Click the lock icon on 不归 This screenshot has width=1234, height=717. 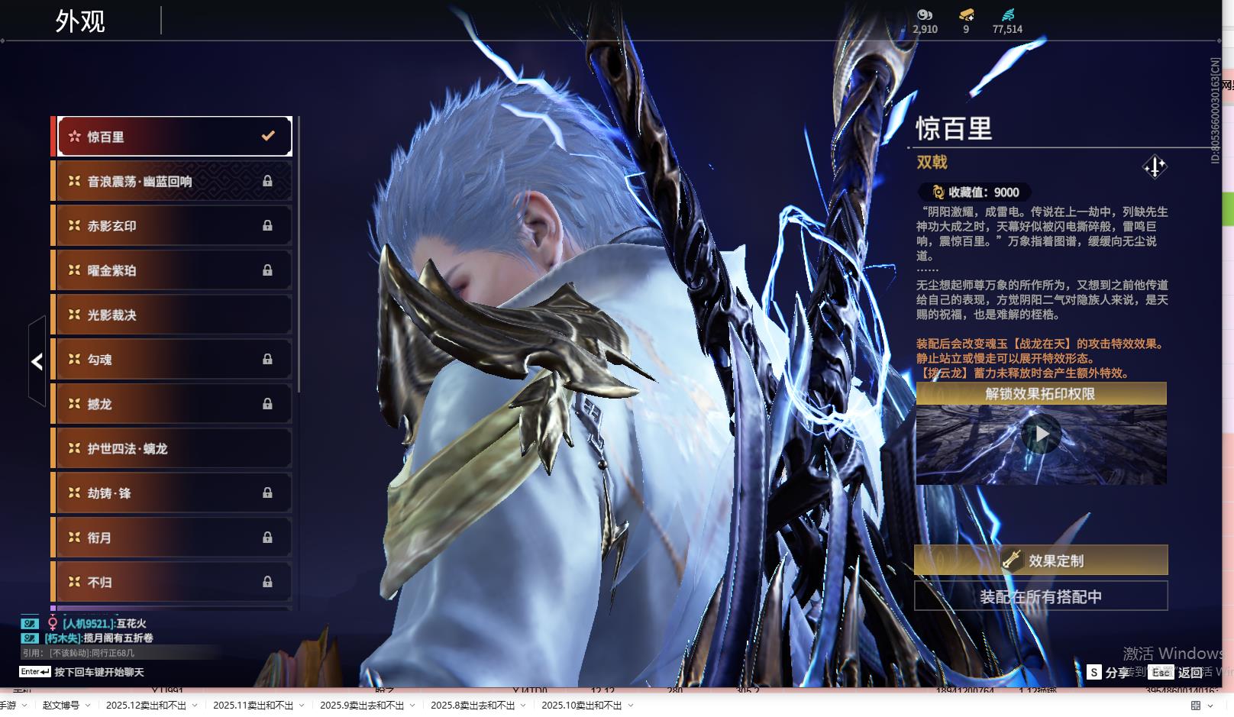point(267,582)
